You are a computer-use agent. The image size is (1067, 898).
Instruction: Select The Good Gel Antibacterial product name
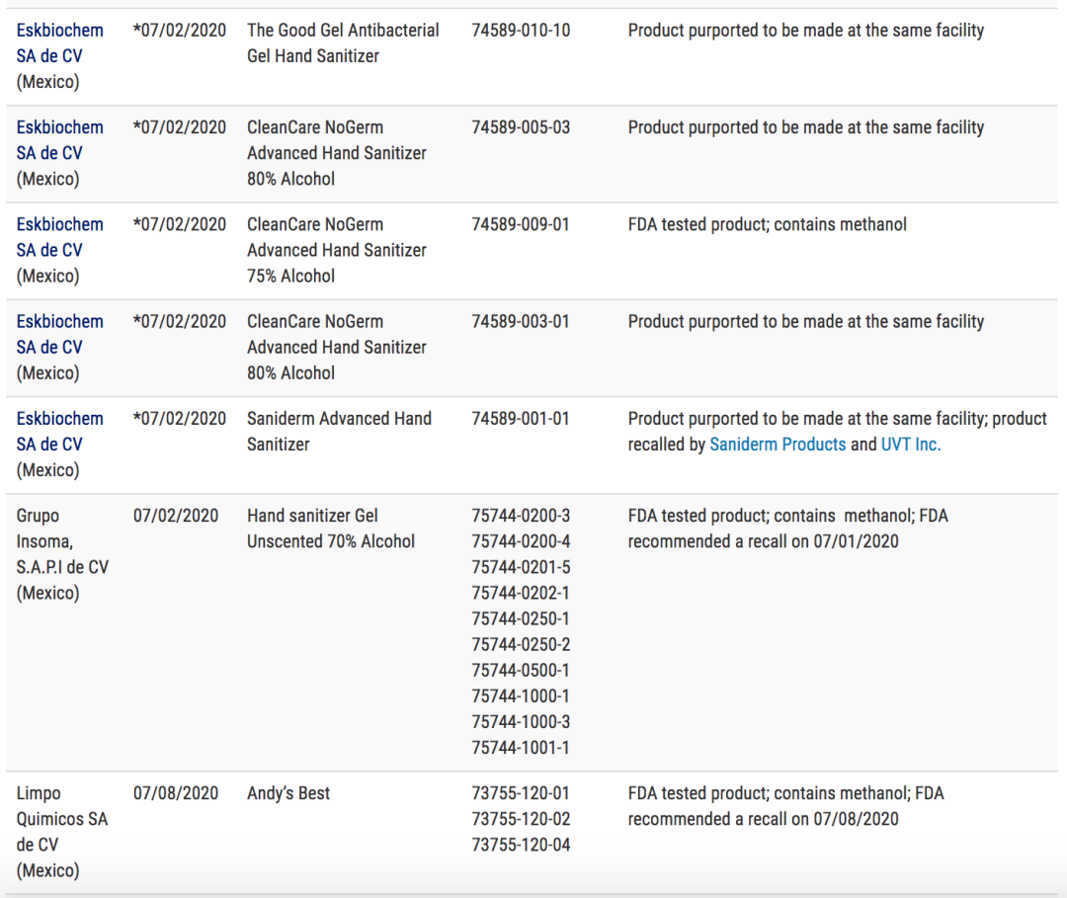[x=343, y=42]
